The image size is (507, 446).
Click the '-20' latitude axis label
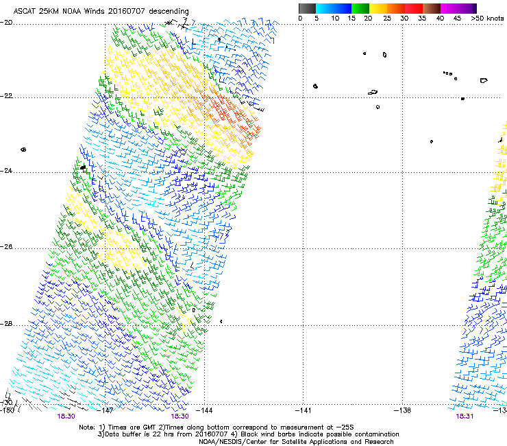(6, 23)
